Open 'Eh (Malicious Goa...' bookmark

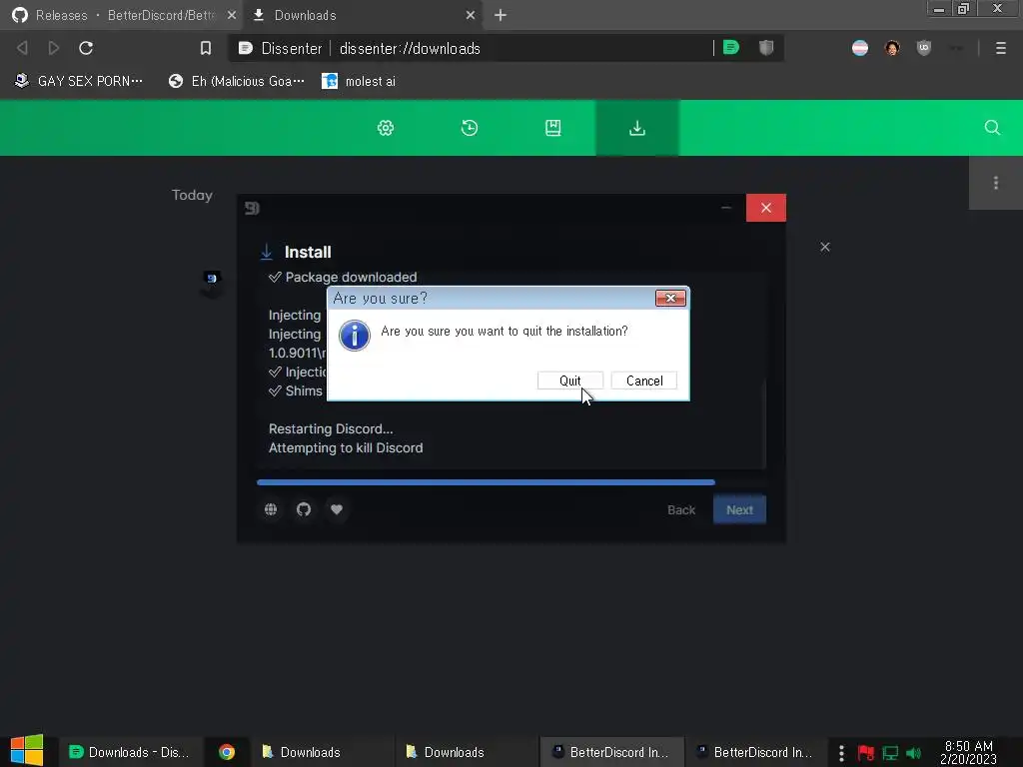(236, 81)
